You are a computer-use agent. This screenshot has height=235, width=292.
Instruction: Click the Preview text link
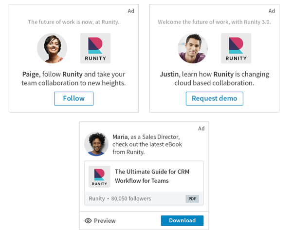[105, 221]
